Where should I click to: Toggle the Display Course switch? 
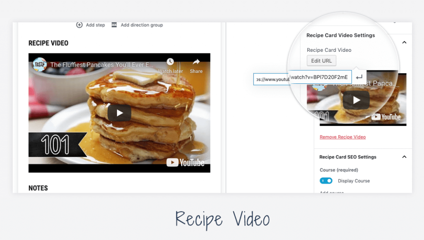pos(326,181)
